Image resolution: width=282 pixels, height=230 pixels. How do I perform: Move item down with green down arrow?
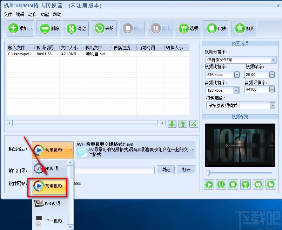coord(172,124)
